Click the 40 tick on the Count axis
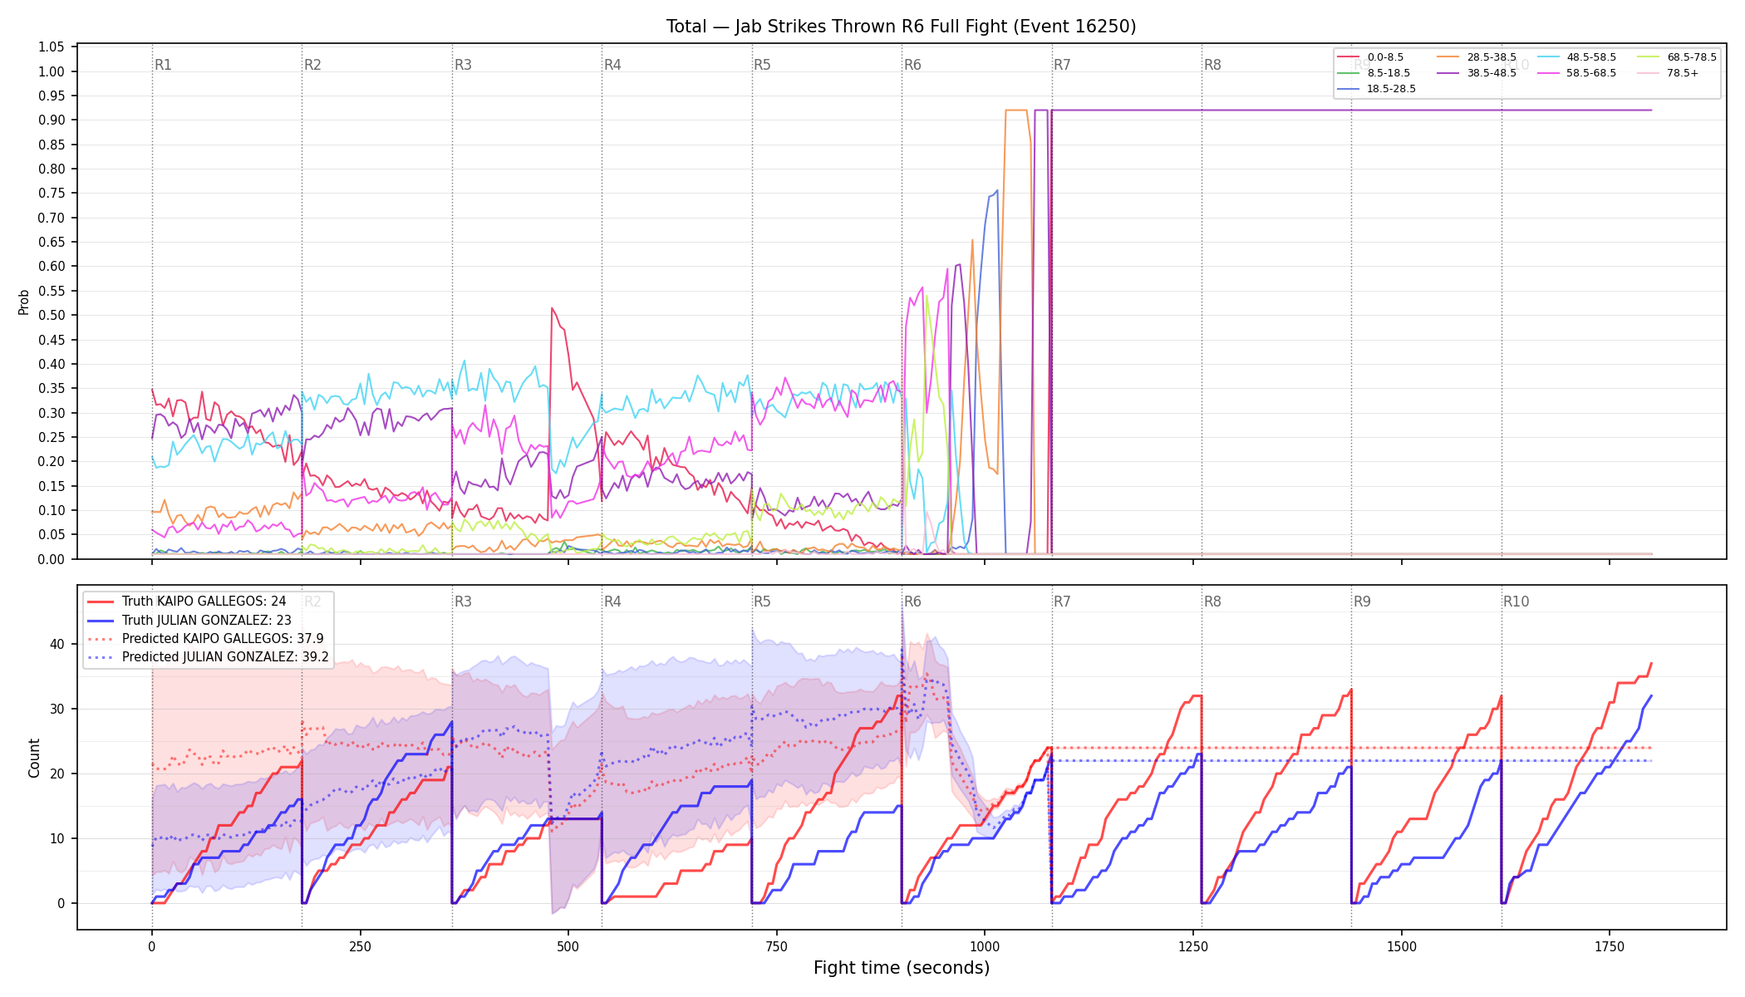Image resolution: width=1745 pixels, height=997 pixels. point(57,644)
